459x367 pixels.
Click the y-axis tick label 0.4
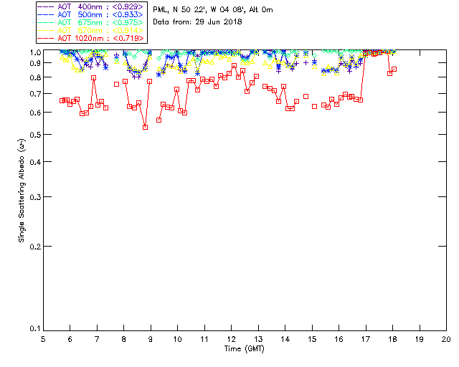tap(35, 162)
